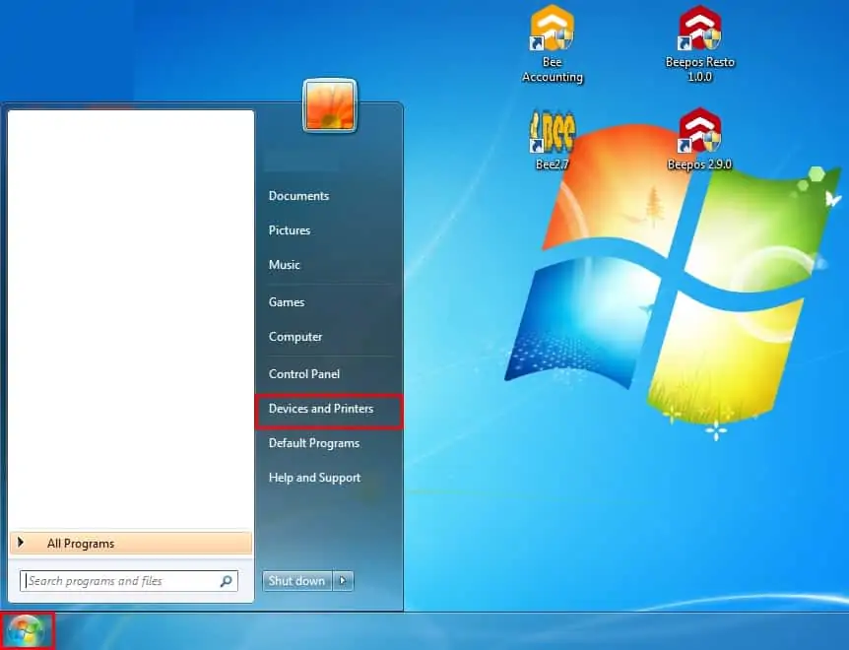Click the magnifier icon in search box
This screenshot has width=849, height=650.
tap(226, 581)
